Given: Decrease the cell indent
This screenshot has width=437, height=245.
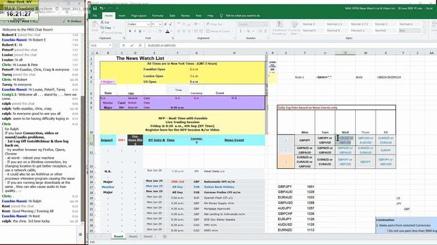Looking at the screenshot, I should click(x=196, y=31).
